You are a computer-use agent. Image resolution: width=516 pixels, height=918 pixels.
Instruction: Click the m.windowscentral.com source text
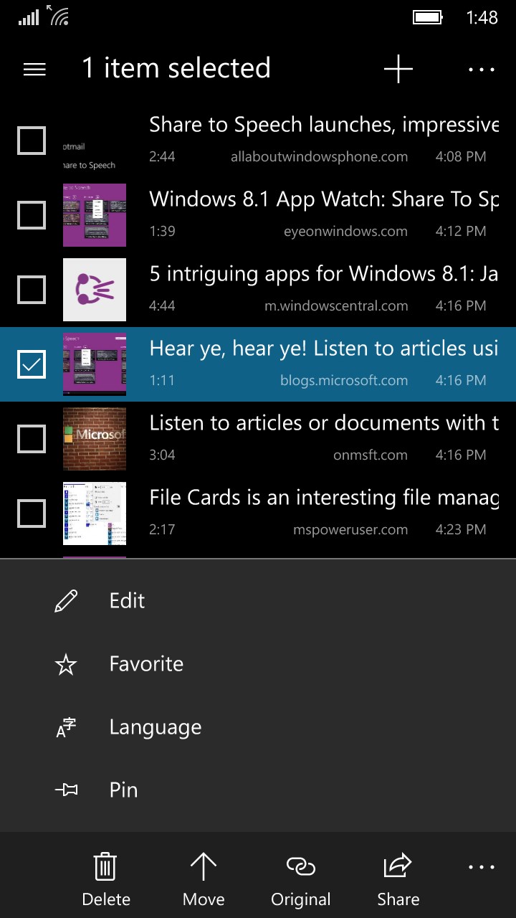tap(336, 306)
